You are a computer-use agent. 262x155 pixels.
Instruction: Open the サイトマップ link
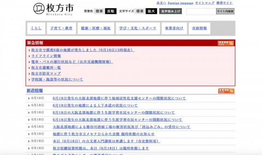[x=205, y=3]
